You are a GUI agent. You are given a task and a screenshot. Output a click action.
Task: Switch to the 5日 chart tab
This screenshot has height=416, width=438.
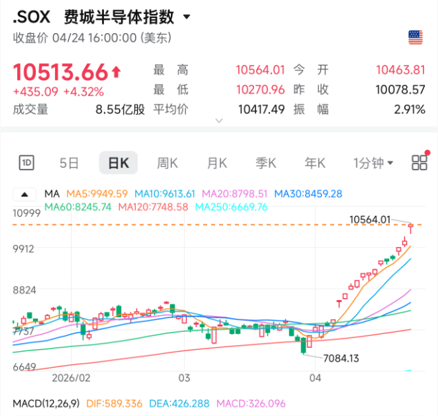[x=69, y=163]
